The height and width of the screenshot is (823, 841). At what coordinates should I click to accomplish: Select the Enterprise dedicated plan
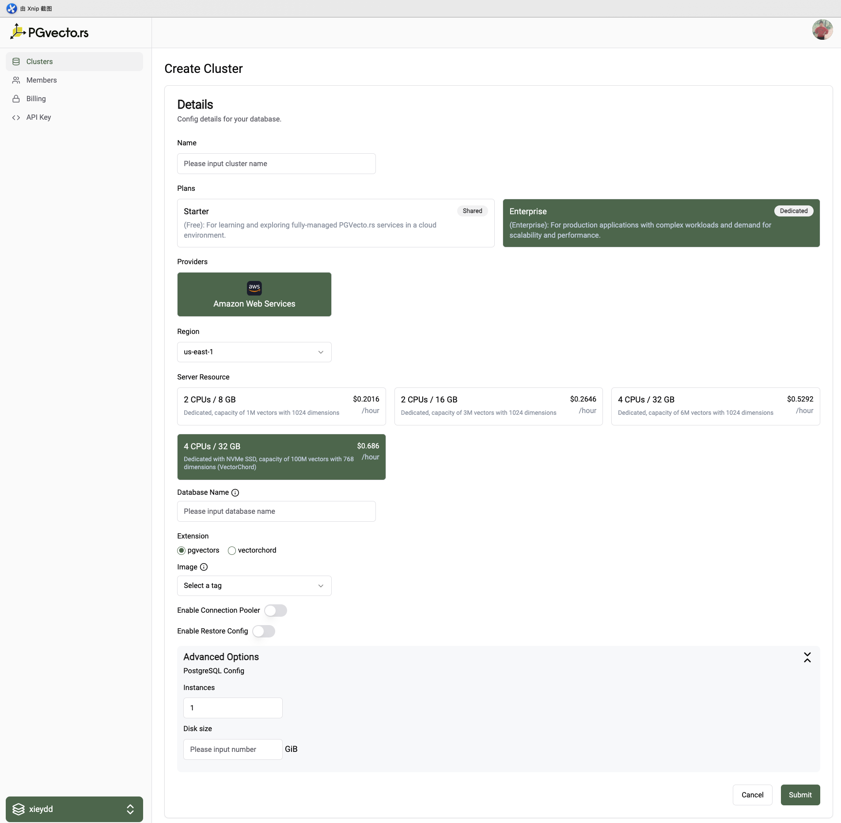[661, 223]
